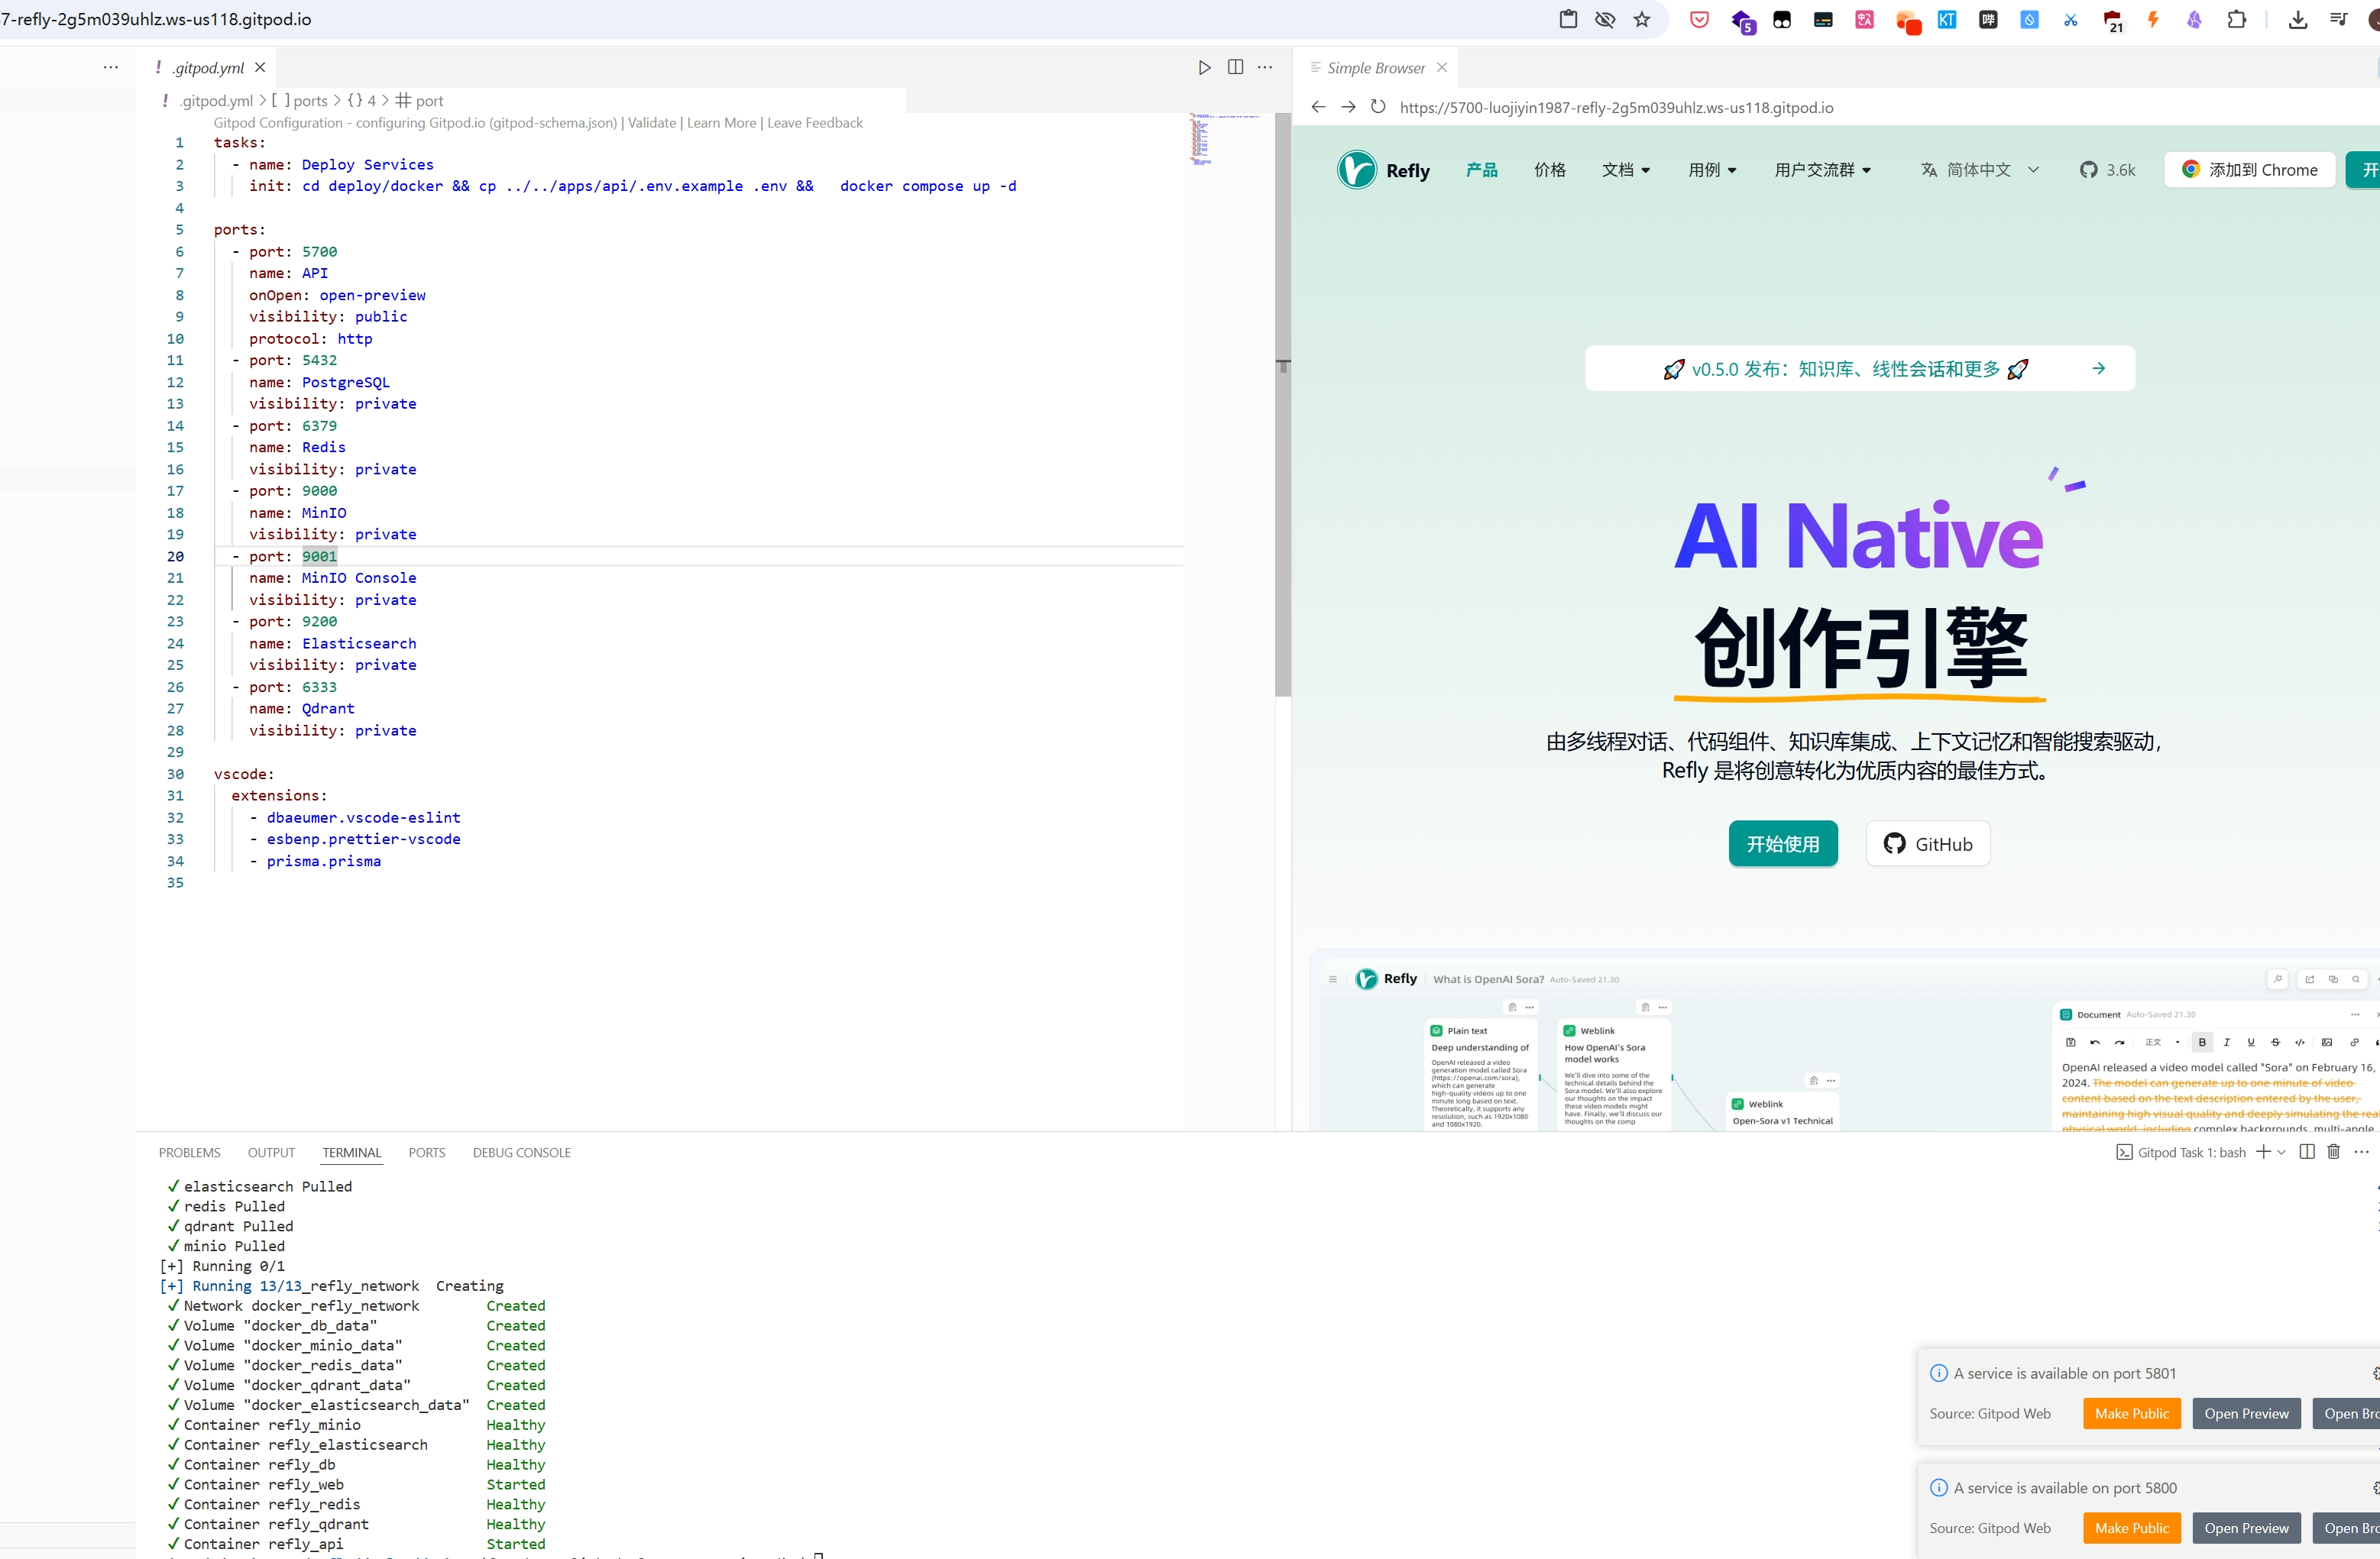
Task: Kill terminal with trash icon
Action: 2333,1152
